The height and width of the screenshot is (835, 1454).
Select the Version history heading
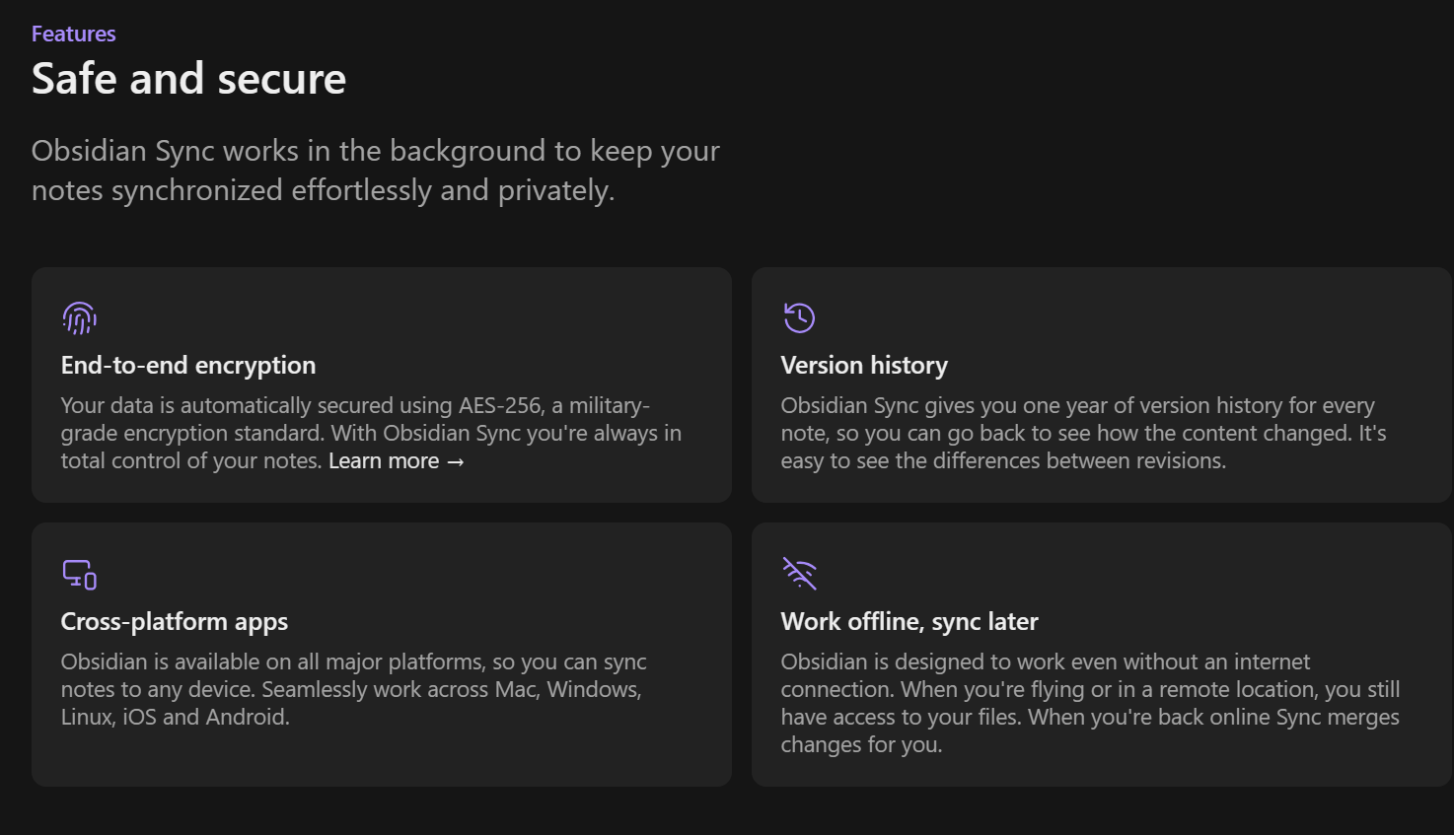(x=863, y=365)
